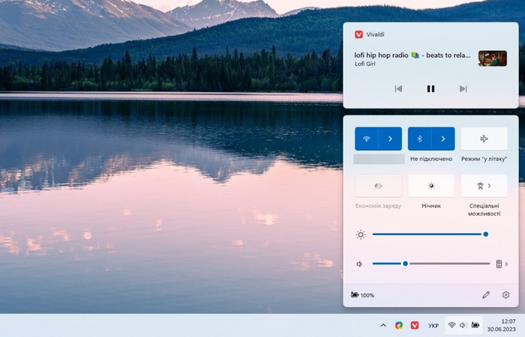Click the Lofi Girl artist name
The height and width of the screenshot is (337, 525).
pyautogui.click(x=365, y=64)
